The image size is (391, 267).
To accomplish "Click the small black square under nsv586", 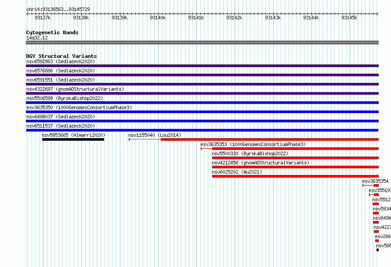I will 377,250.
